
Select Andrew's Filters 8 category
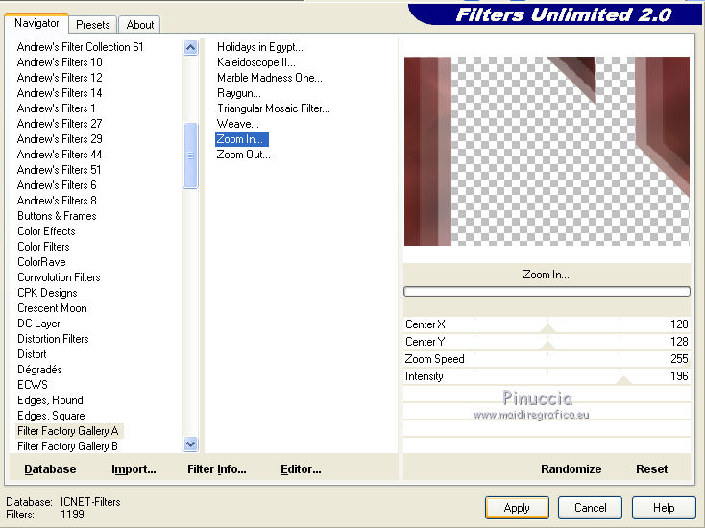tap(57, 200)
